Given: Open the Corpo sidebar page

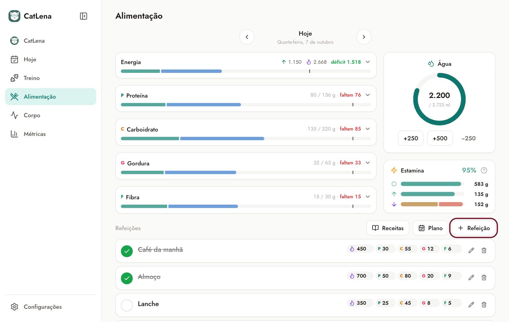Looking at the screenshot, I should coord(51,115).
